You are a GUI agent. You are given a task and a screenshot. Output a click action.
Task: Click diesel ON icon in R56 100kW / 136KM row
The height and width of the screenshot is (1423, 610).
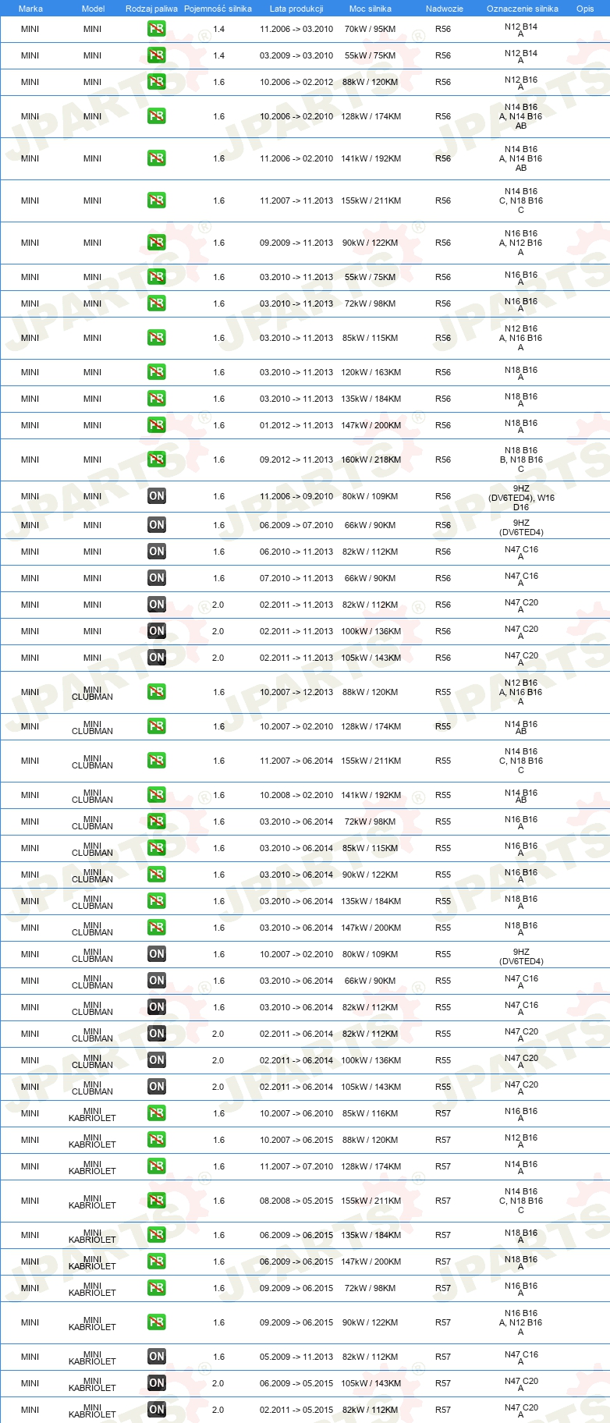tap(157, 631)
